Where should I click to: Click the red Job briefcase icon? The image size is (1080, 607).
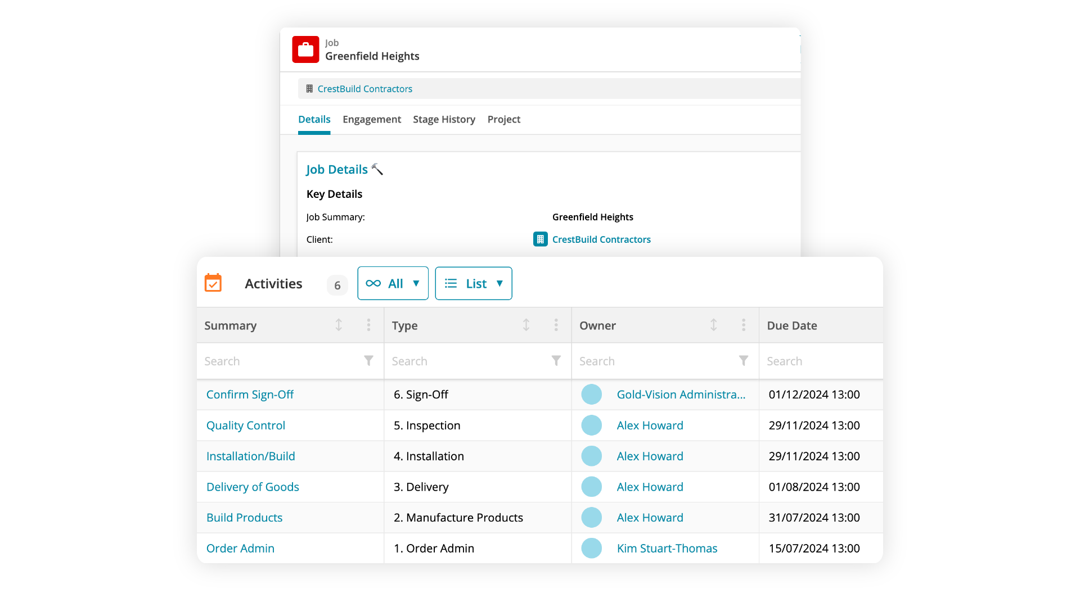[x=305, y=49]
